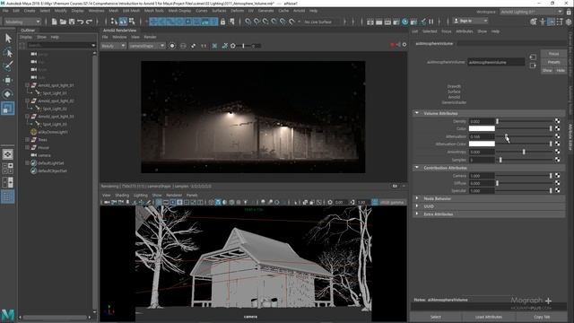
Task: Open the Lighting menu in viewport panel
Action: pos(140,196)
